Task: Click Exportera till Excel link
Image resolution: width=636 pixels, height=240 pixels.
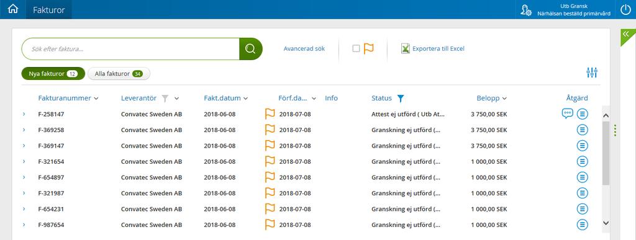Action: 438,48
